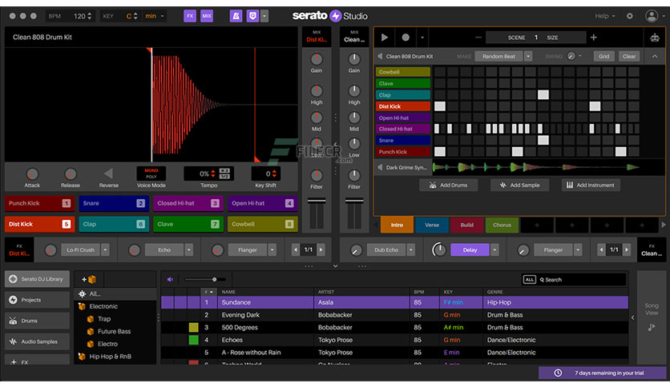Screen dimensions: 670x387
Task: Click Add Instrument button
Action: tap(591, 185)
